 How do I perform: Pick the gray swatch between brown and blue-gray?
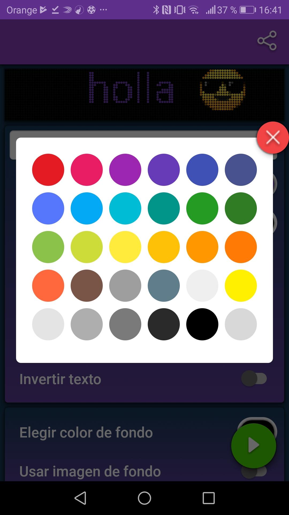(x=125, y=286)
